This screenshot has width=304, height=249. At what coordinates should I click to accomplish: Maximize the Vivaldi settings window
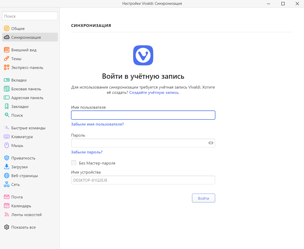coord(283,4)
